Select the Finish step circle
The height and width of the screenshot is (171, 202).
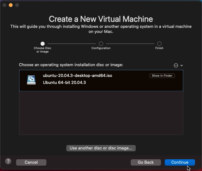(x=159, y=44)
